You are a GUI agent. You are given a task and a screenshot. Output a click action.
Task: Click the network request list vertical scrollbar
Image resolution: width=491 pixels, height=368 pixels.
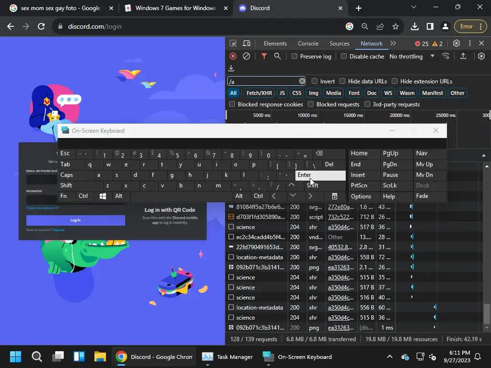pyautogui.click(x=487, y=314)
